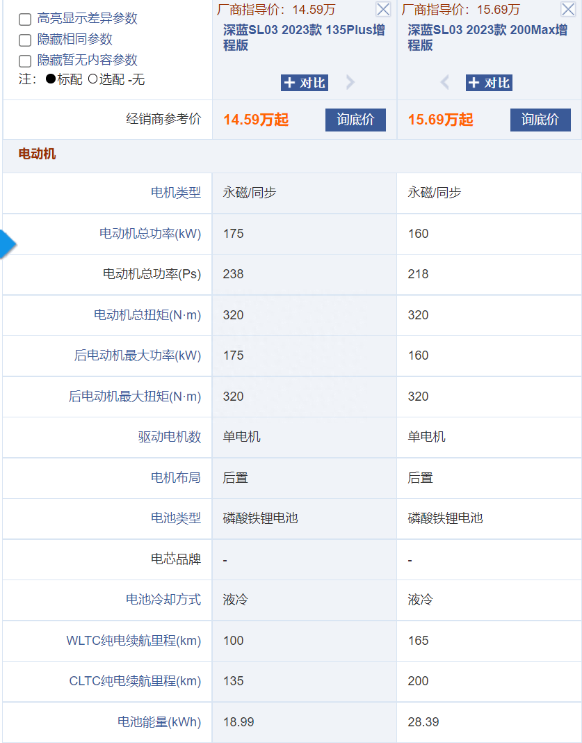Enable 隐藏暂无内容参数 checkbox
The height and width of the screenshot is (743, 582).
(x=25, y=61)
